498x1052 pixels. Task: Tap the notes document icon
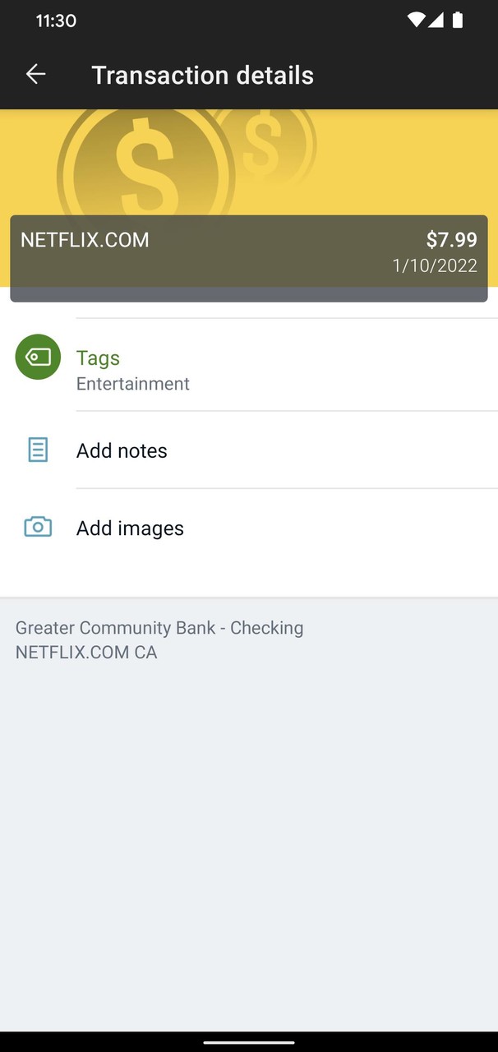pos(37,450)
